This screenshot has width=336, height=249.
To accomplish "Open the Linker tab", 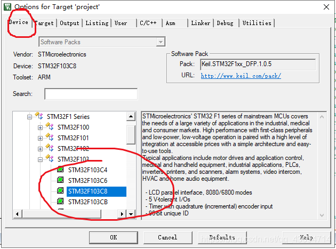I will pyautogui.click(x=201, y=23).
